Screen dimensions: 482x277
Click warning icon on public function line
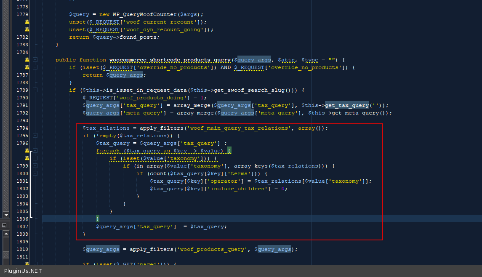click(x=27, y=60)
